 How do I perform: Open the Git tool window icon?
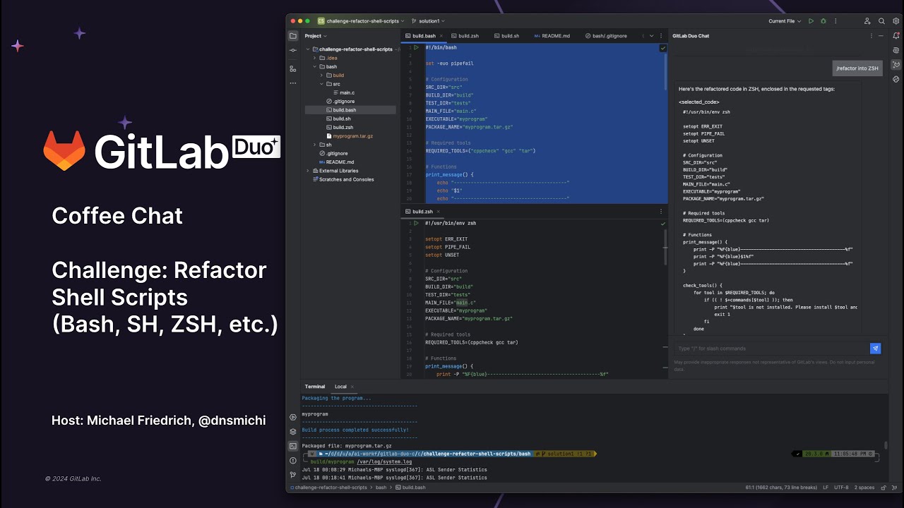click(x=293, y=475)
